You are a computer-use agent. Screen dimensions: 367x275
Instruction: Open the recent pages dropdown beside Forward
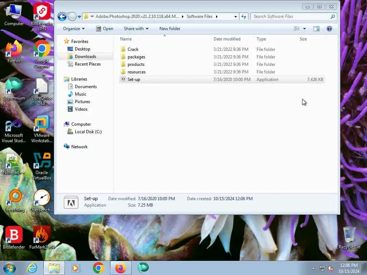[x=79, y=16]
